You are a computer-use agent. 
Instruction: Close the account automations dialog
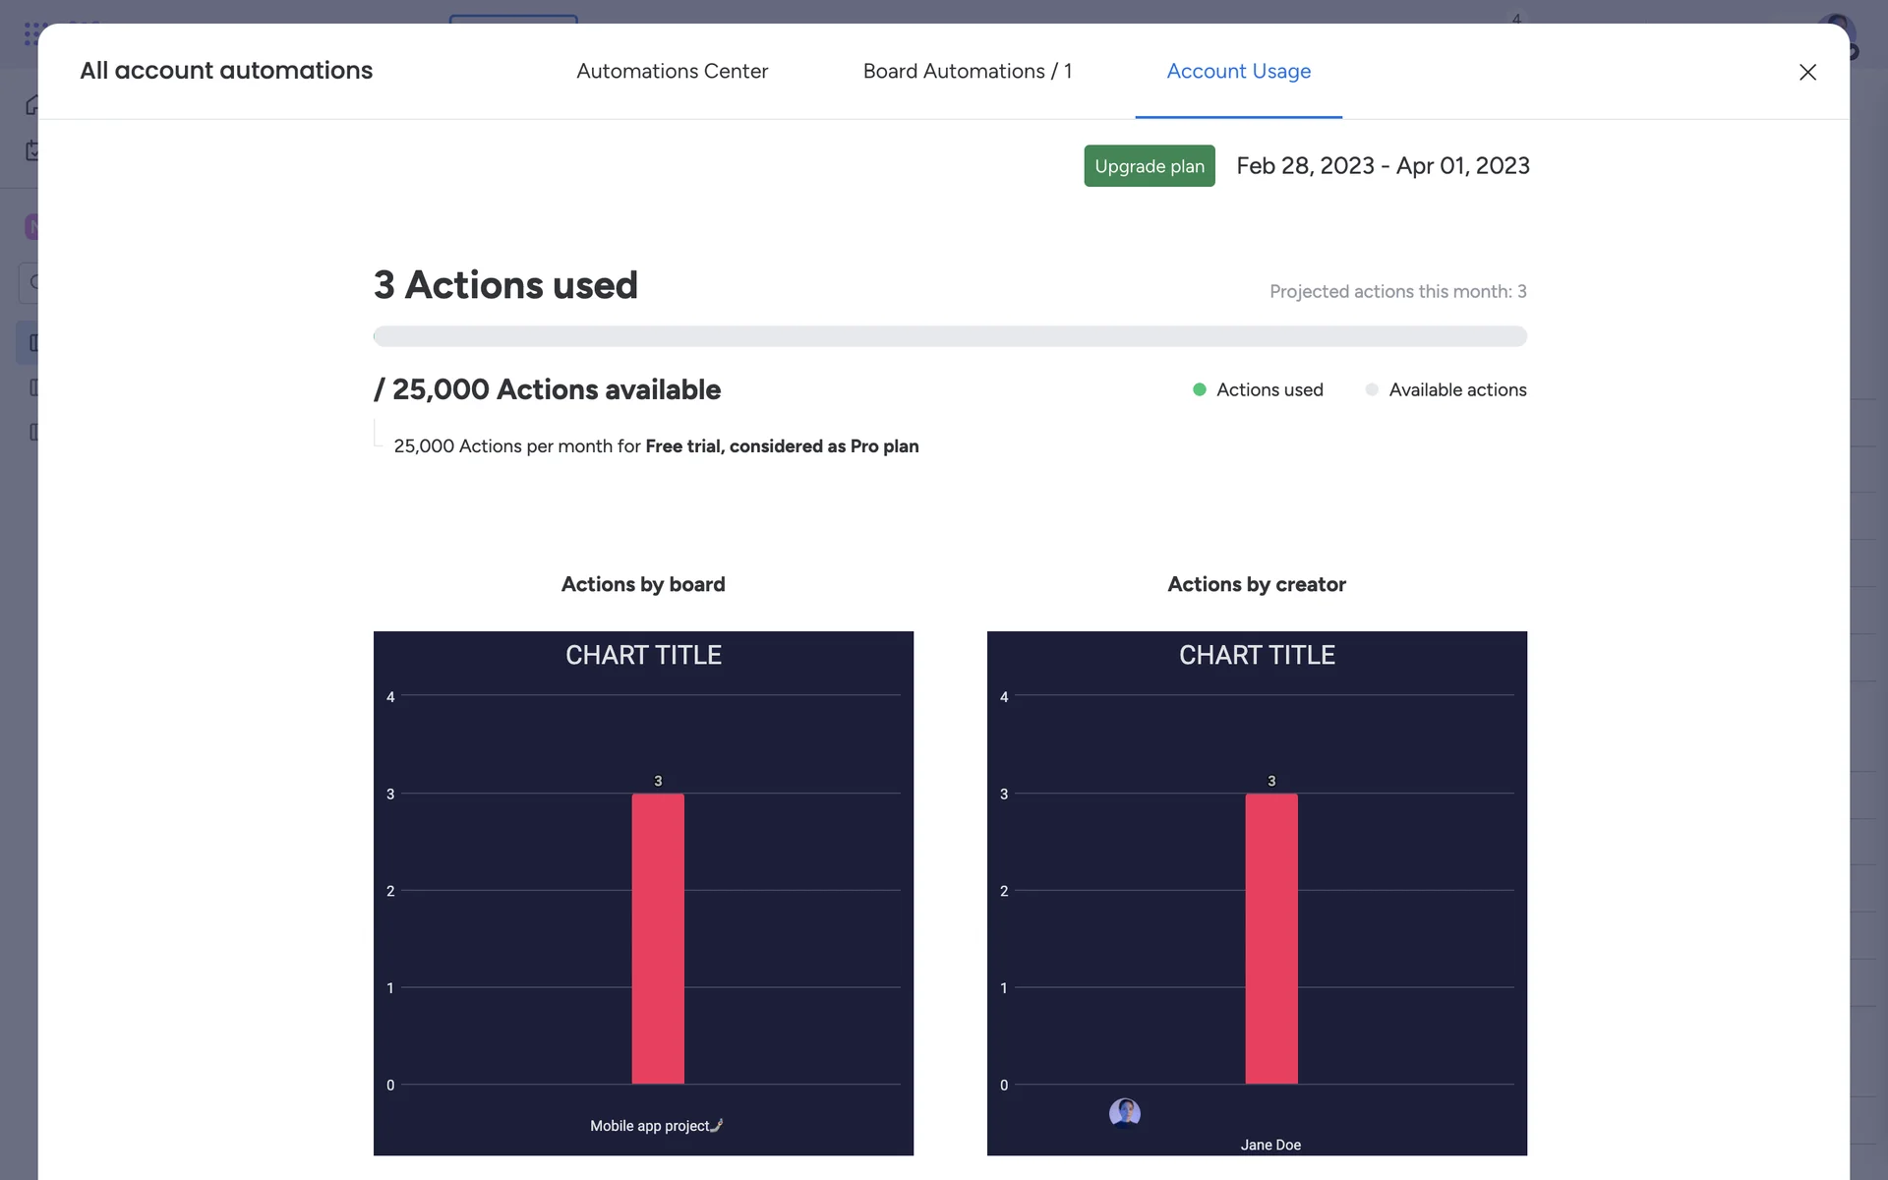pyautogui.click(x=1806, y=72)
